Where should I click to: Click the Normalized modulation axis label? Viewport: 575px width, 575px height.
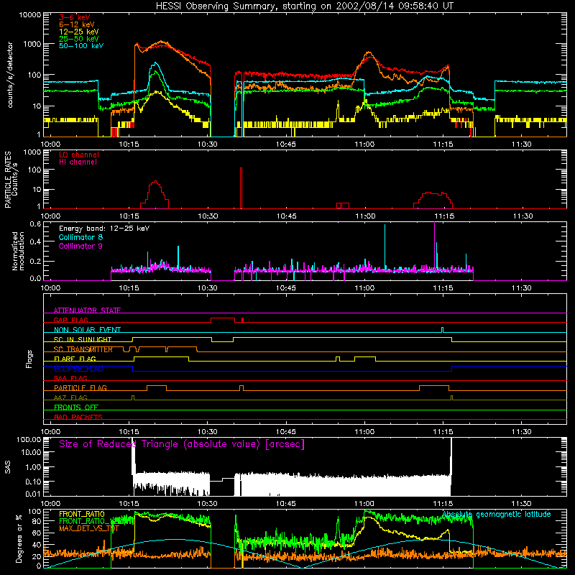18,251
